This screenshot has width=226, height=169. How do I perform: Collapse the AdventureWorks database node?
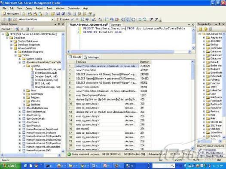tap(12, 48)
